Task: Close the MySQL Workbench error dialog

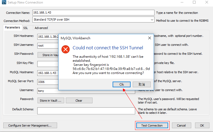Action: coord(150,38)
